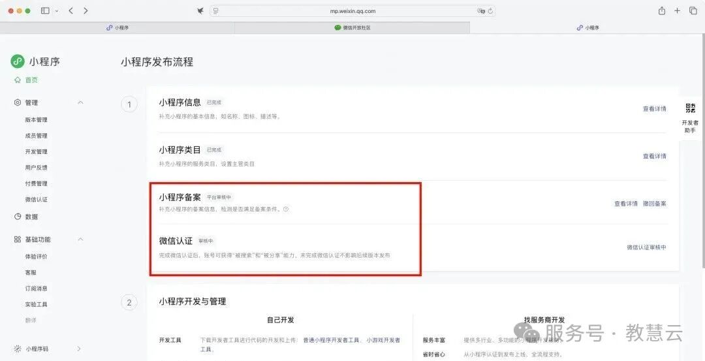Open 成员管理 in sidebar
The image size is (705, 361).
(36, 136)
